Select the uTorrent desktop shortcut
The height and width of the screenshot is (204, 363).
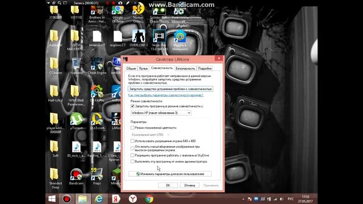(76, 121)
